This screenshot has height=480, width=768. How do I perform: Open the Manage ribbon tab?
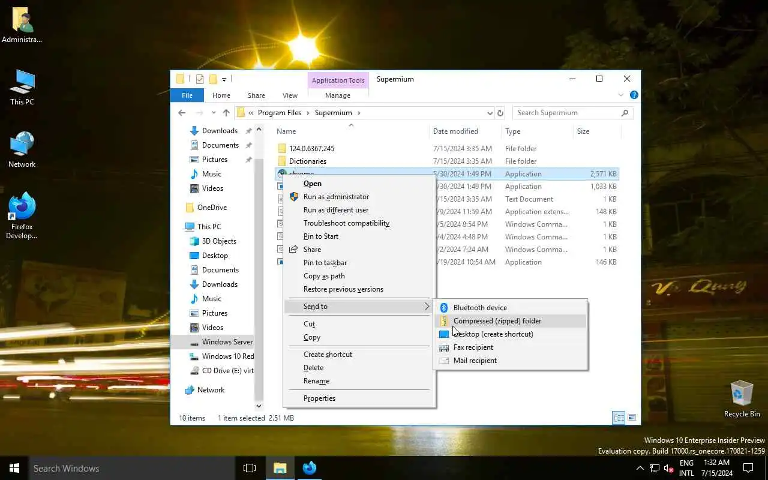(x=338, y=95)
